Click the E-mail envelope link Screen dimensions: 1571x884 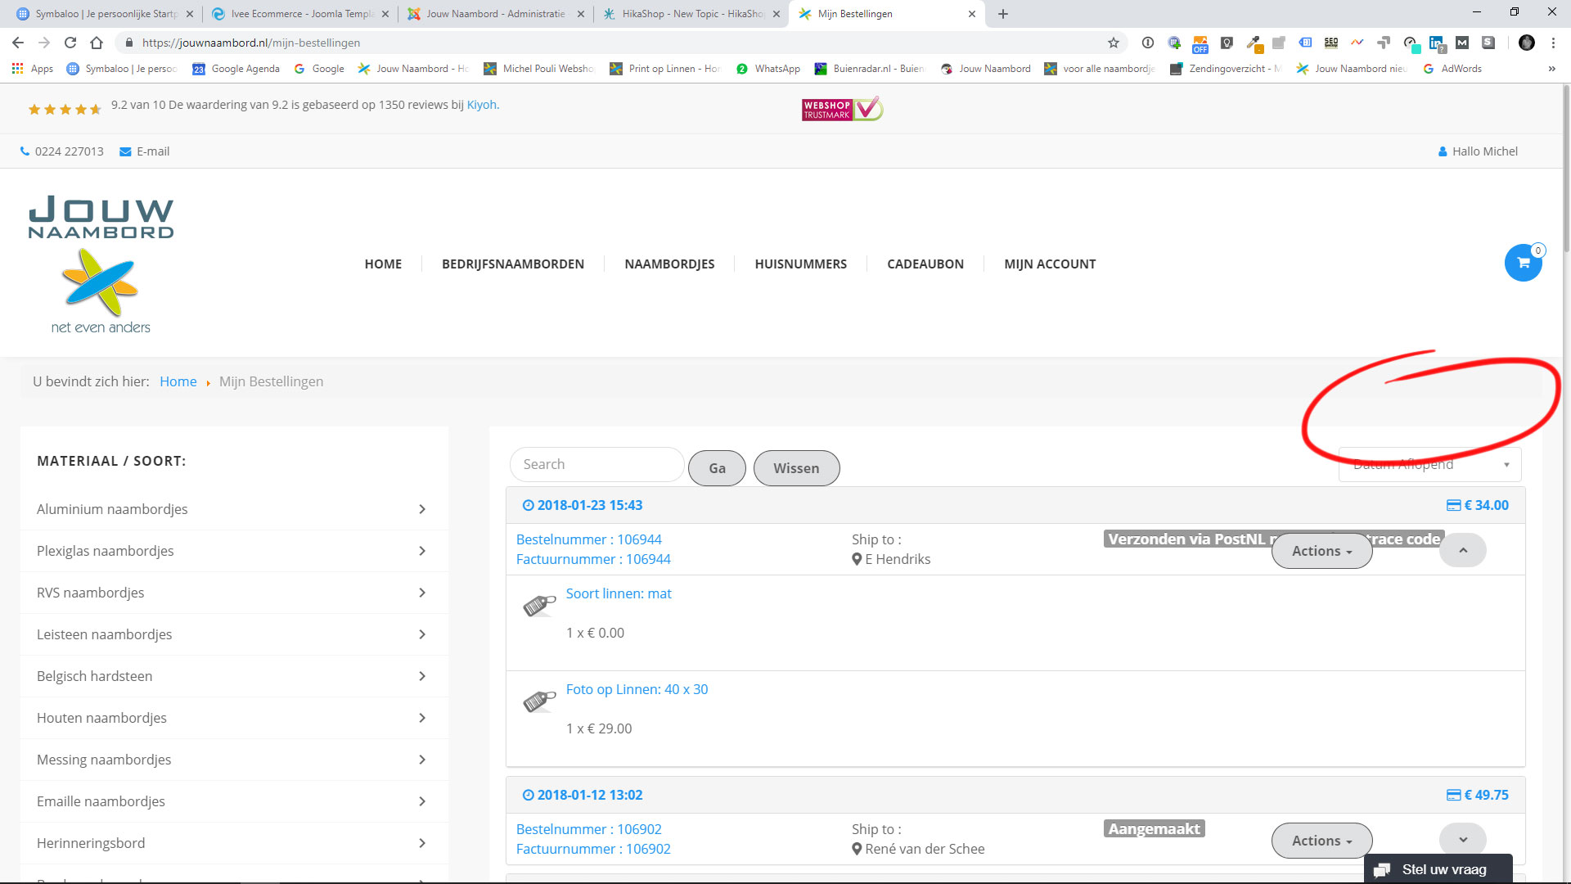click(x=145, y=151)
